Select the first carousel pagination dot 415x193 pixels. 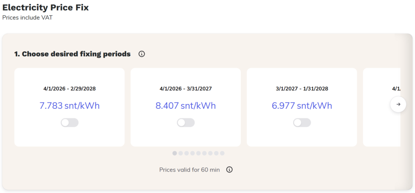(175, 153)
